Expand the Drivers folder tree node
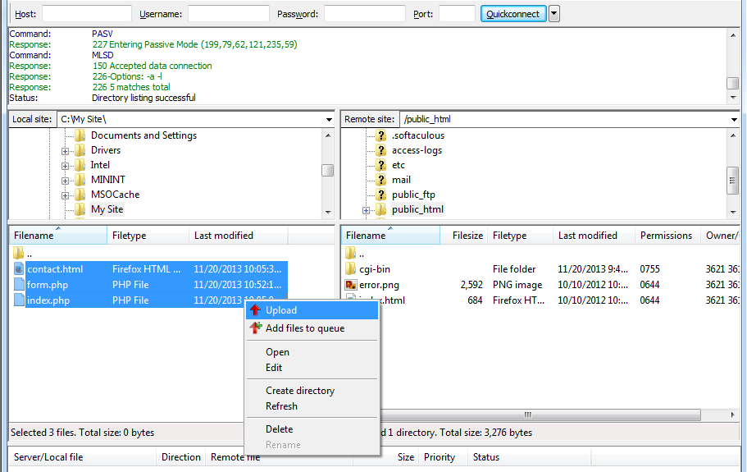This screenshot has width=747, height=472. 66,151
